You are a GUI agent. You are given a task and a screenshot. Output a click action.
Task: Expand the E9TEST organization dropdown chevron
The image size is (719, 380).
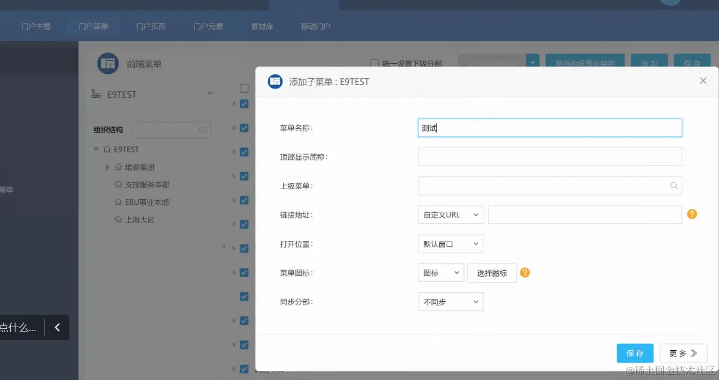210,93
